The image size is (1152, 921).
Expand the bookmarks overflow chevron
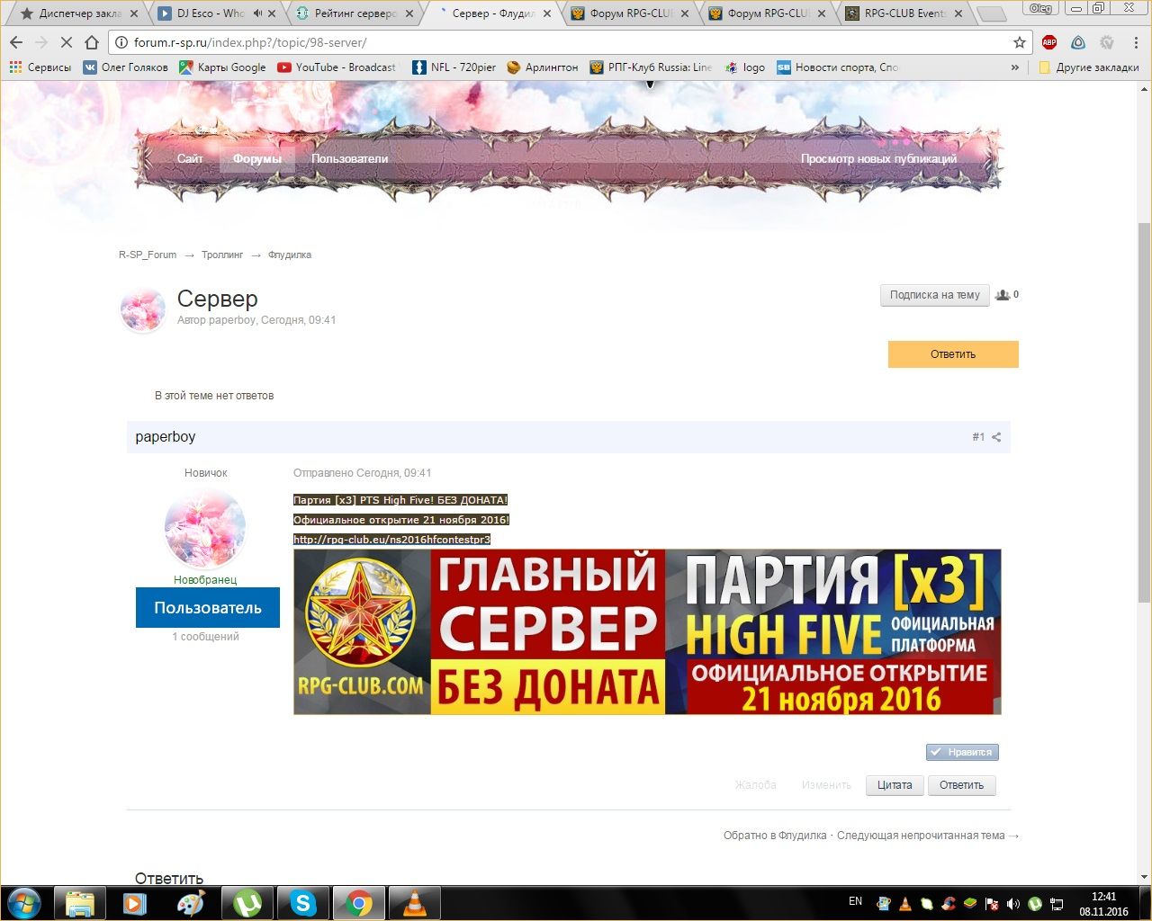click(x=1015, y=67)
